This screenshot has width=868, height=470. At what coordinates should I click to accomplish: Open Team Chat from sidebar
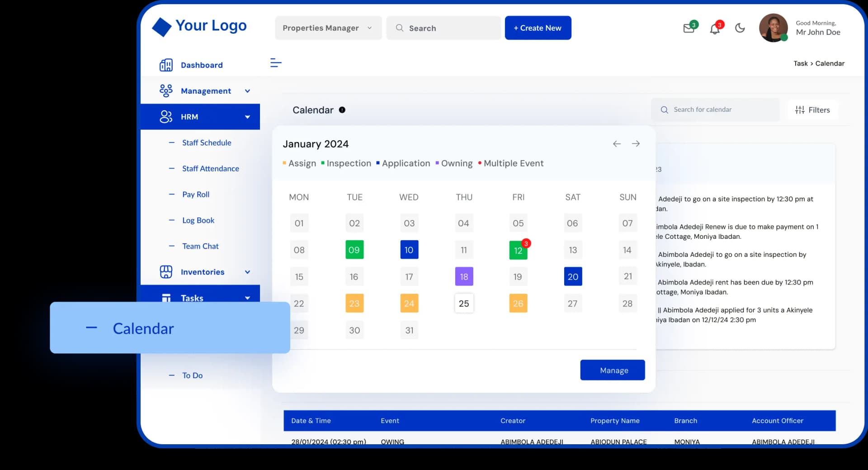click(200, 246)
